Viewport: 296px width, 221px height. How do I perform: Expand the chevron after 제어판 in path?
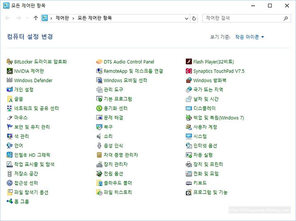point(73,19)
